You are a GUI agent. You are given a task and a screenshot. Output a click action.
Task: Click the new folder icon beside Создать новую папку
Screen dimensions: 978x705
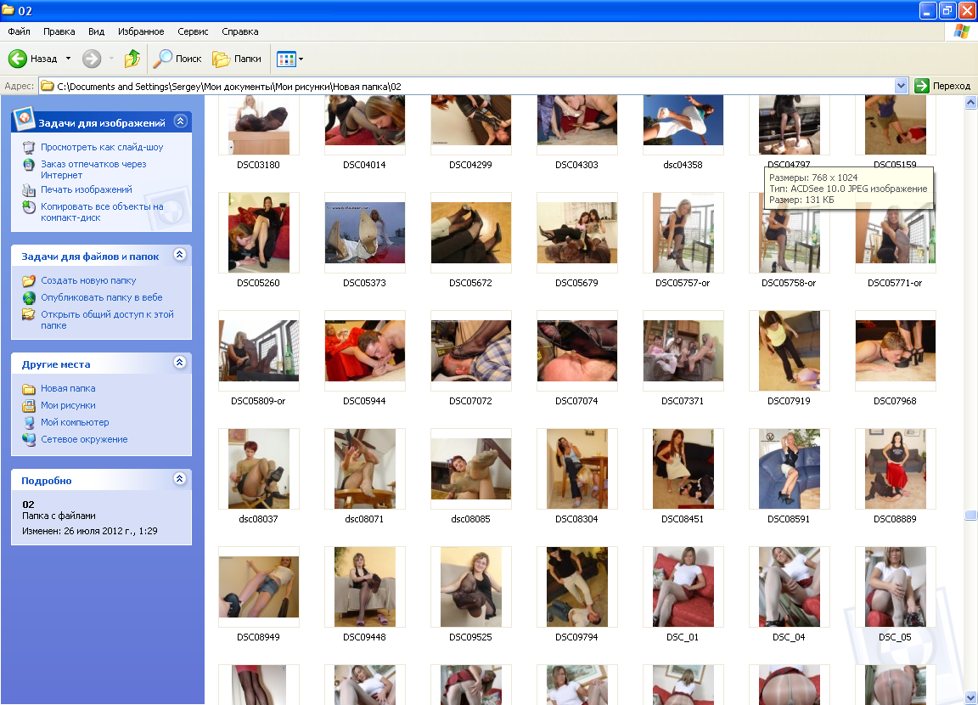(x=29, y=281)
